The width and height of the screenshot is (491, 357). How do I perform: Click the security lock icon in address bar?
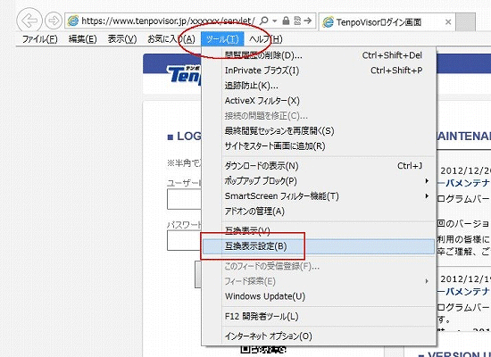point(286,21)
